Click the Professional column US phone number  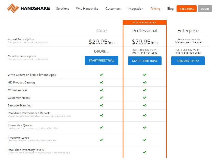(144, 50)
